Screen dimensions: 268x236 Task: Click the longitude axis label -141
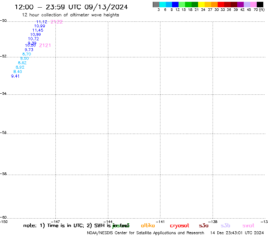pos(160,222)
